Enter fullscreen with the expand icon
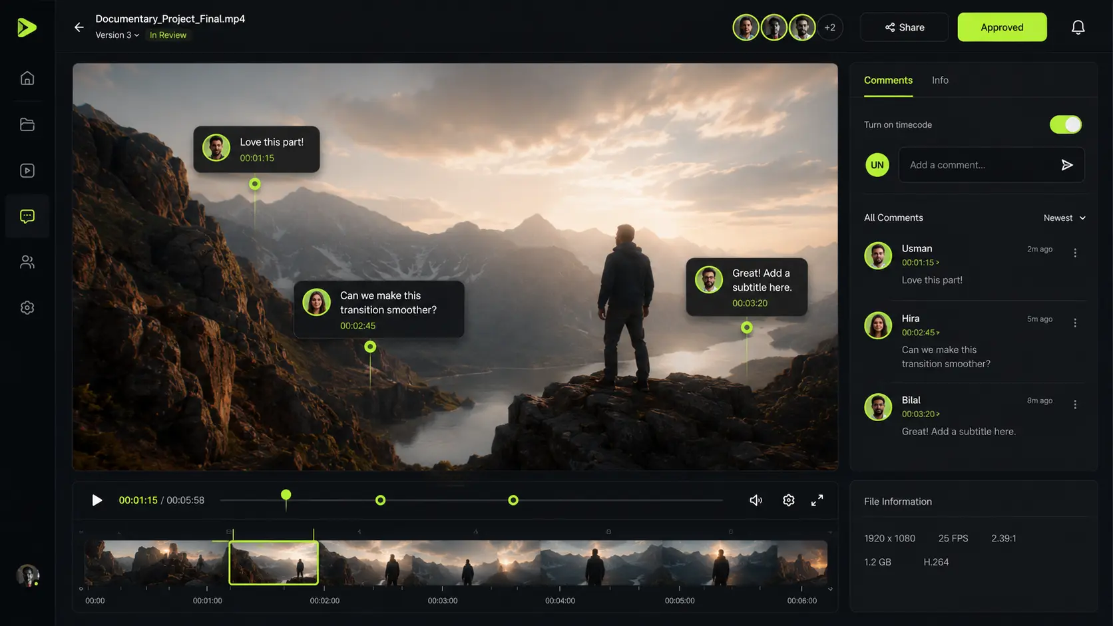Image resolution: width=1113 pixels, height=626 pixels. click(x=817, y=500)
